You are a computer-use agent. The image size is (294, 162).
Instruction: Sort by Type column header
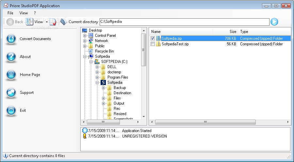click(x=264, y=32)
